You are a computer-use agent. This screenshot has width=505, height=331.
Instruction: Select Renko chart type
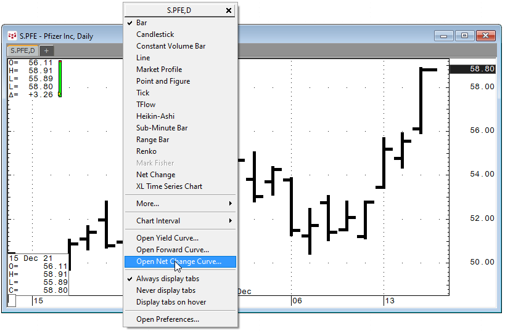pos(146,151)
